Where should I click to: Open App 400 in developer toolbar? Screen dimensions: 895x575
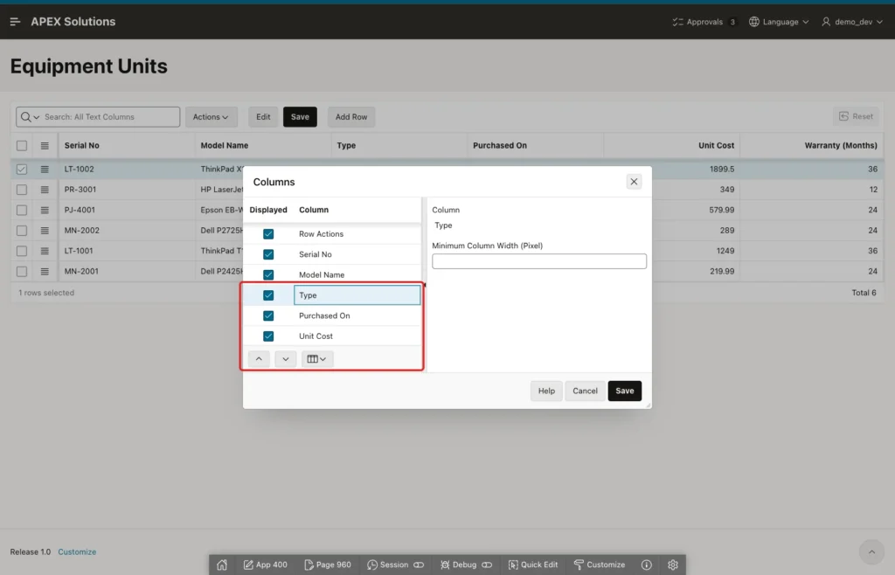pos(266,565)
